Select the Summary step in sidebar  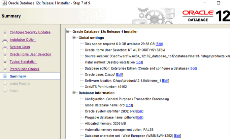(30, 76)
